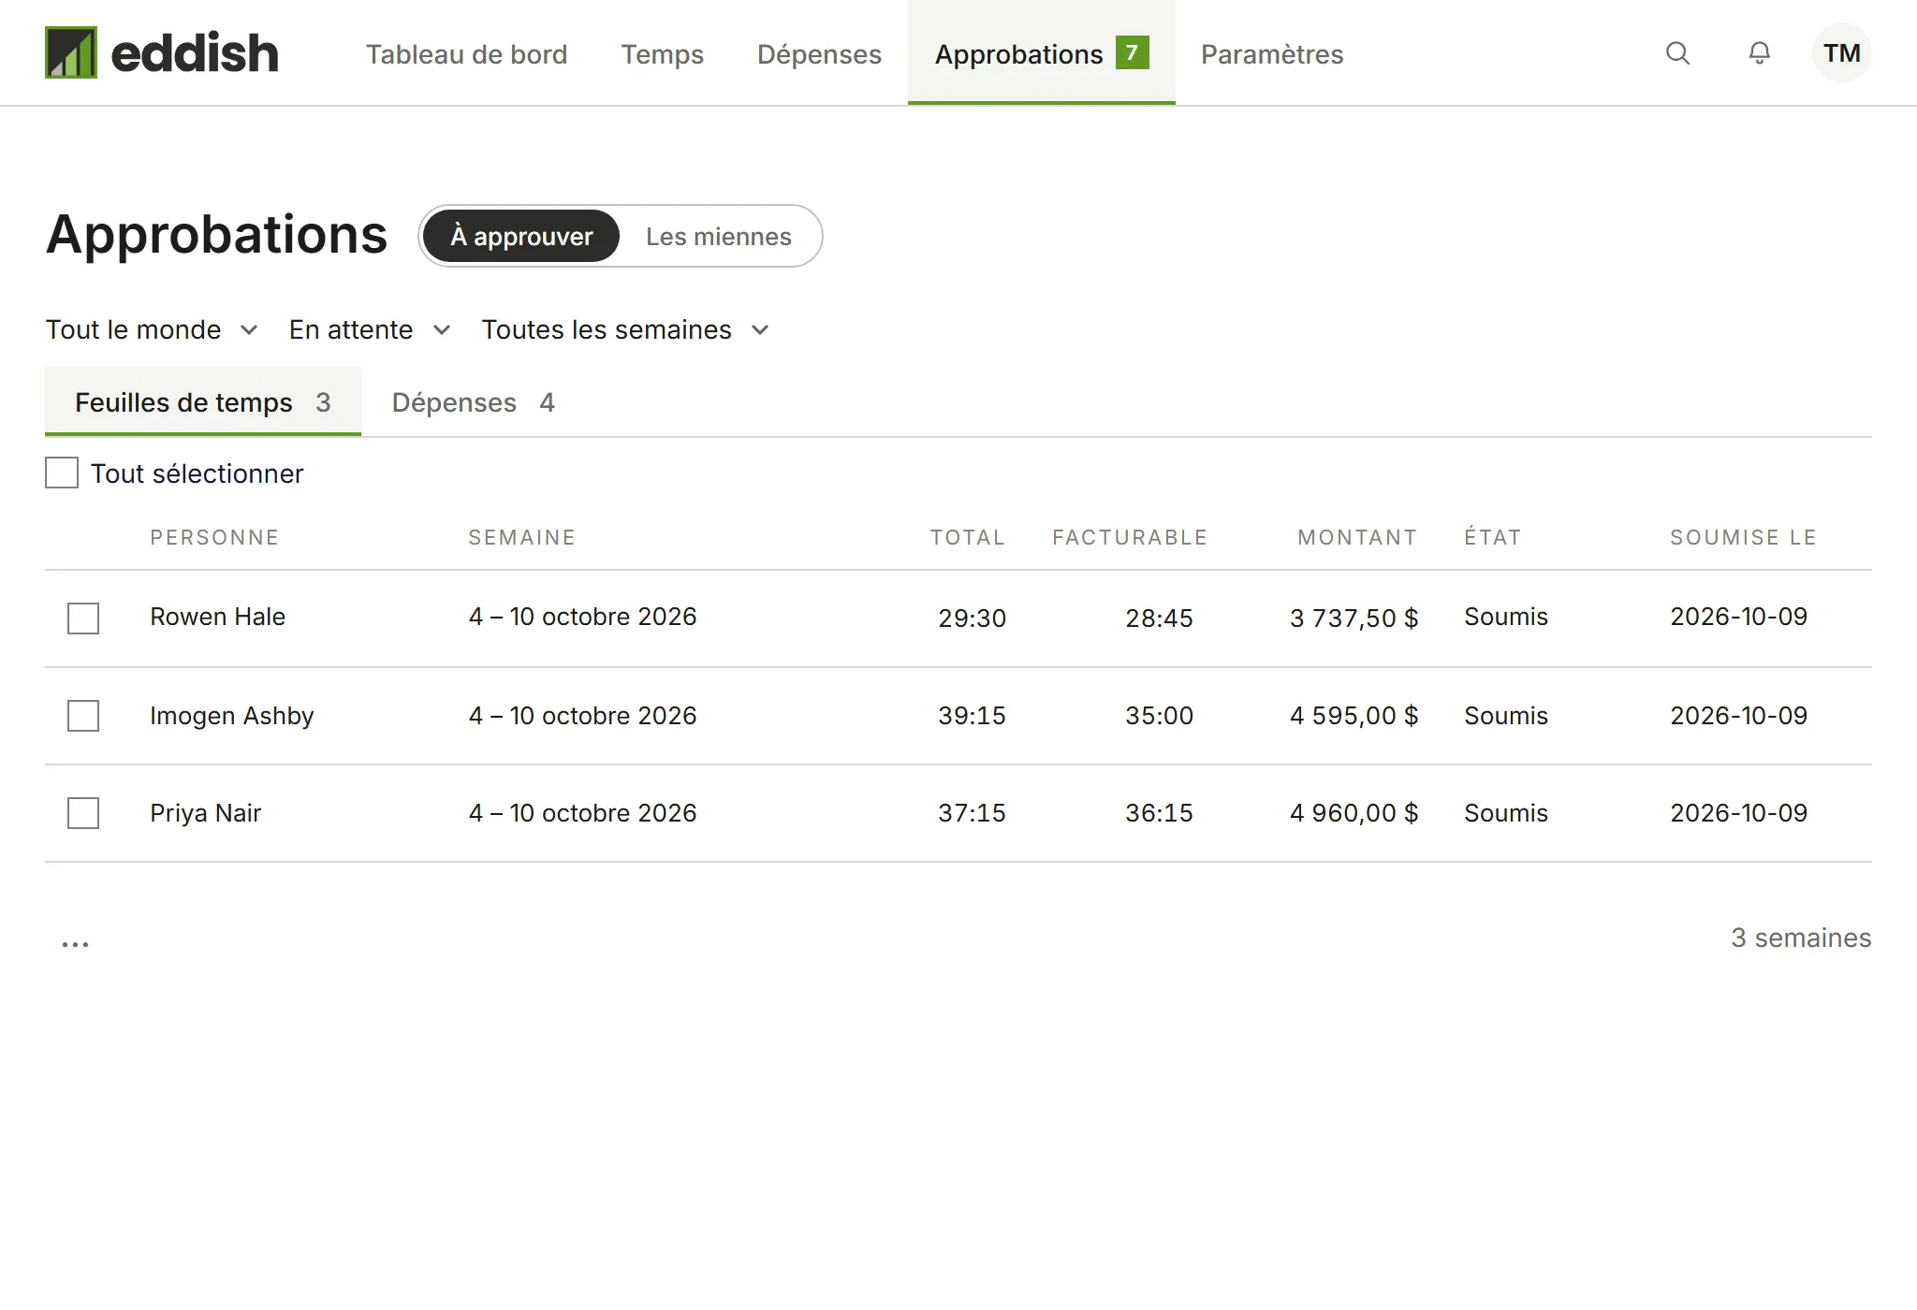
Task: Sort by the TOTAL column header
Action: tap(968, 537)
